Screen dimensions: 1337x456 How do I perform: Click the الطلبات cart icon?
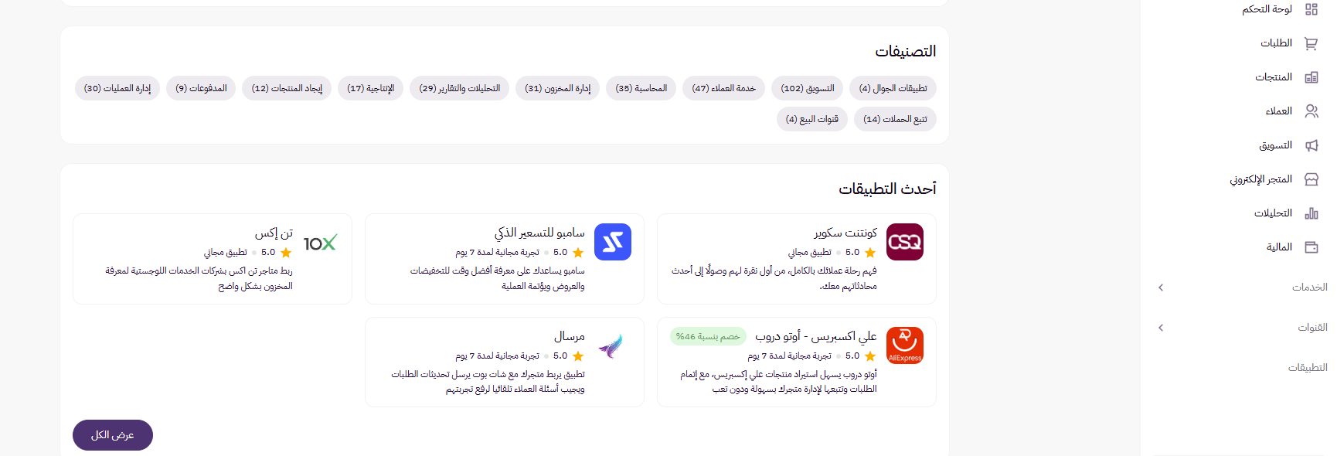[1311, 43]
